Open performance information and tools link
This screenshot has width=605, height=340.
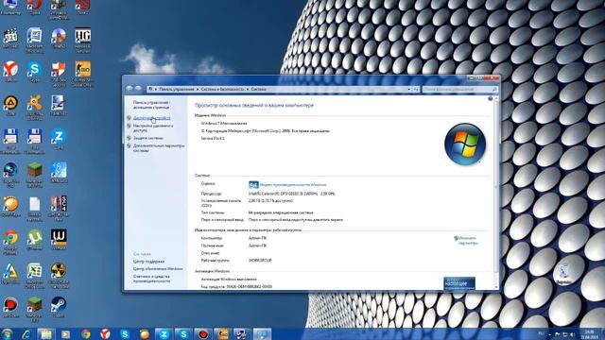coord(151,279)
